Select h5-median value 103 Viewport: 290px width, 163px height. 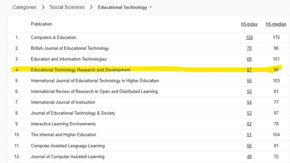coord(276,81)
